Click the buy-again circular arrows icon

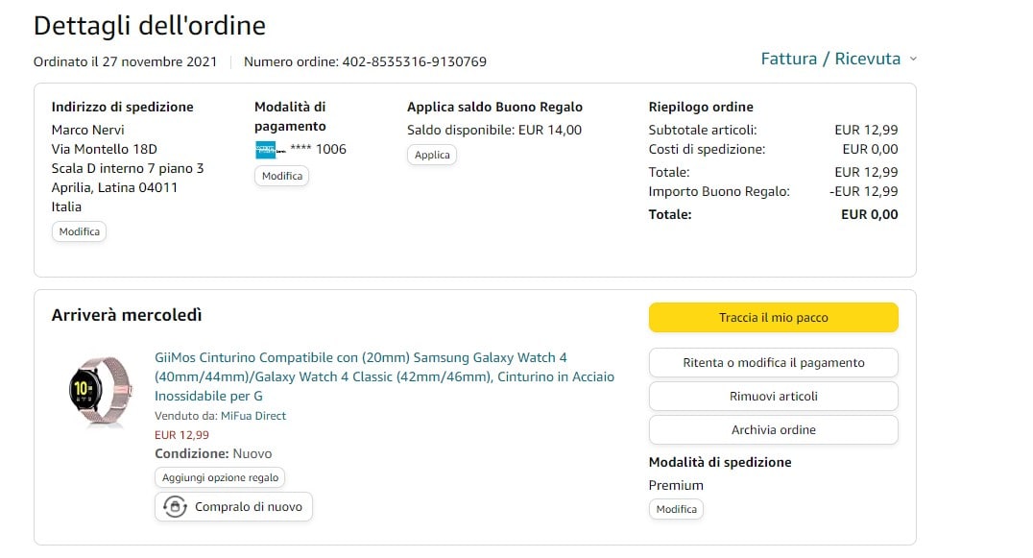tap(175, 507)
